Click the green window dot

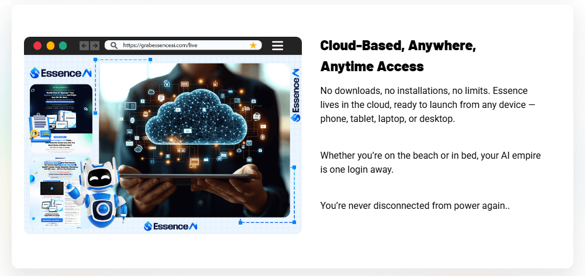point(63,46)
